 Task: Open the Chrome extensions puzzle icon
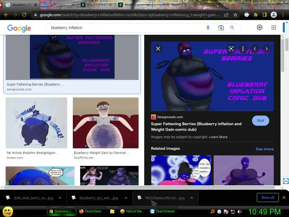tap(256, 15)
